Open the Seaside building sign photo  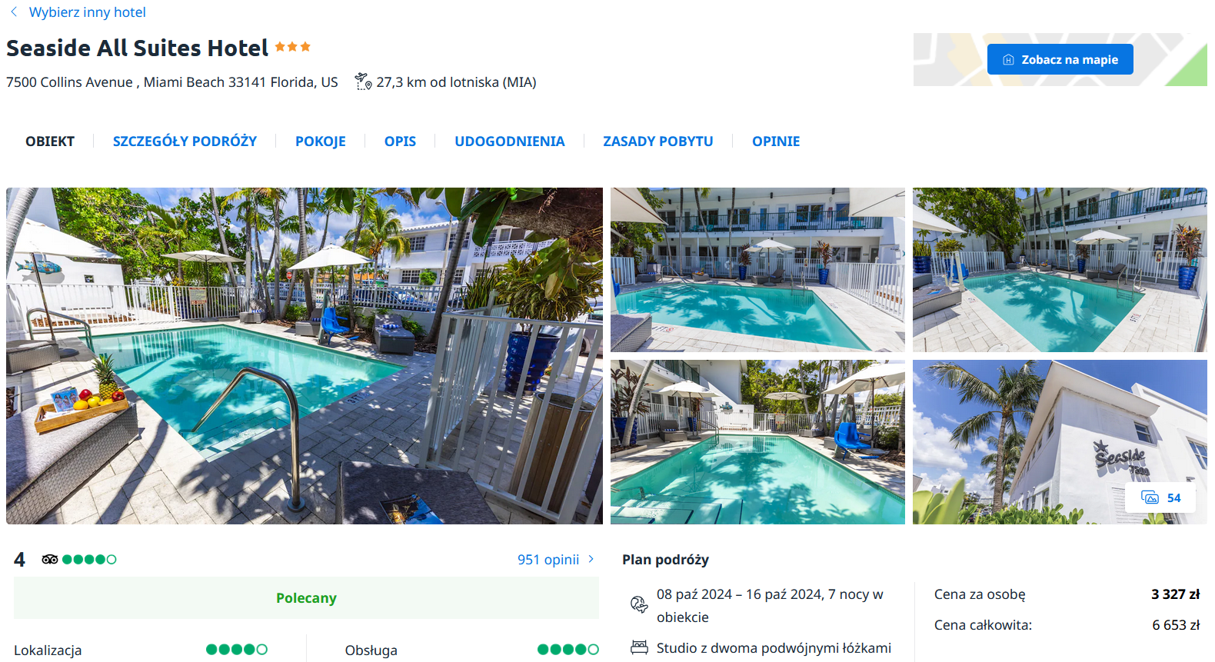pyautogui.click(x=1060, y=442)
